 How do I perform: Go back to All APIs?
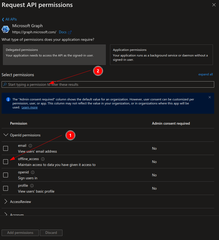pyautogui.click(x=11, y=19)
